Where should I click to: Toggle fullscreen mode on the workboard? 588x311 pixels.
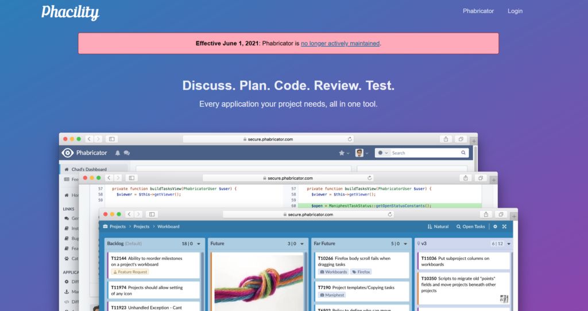504,226
